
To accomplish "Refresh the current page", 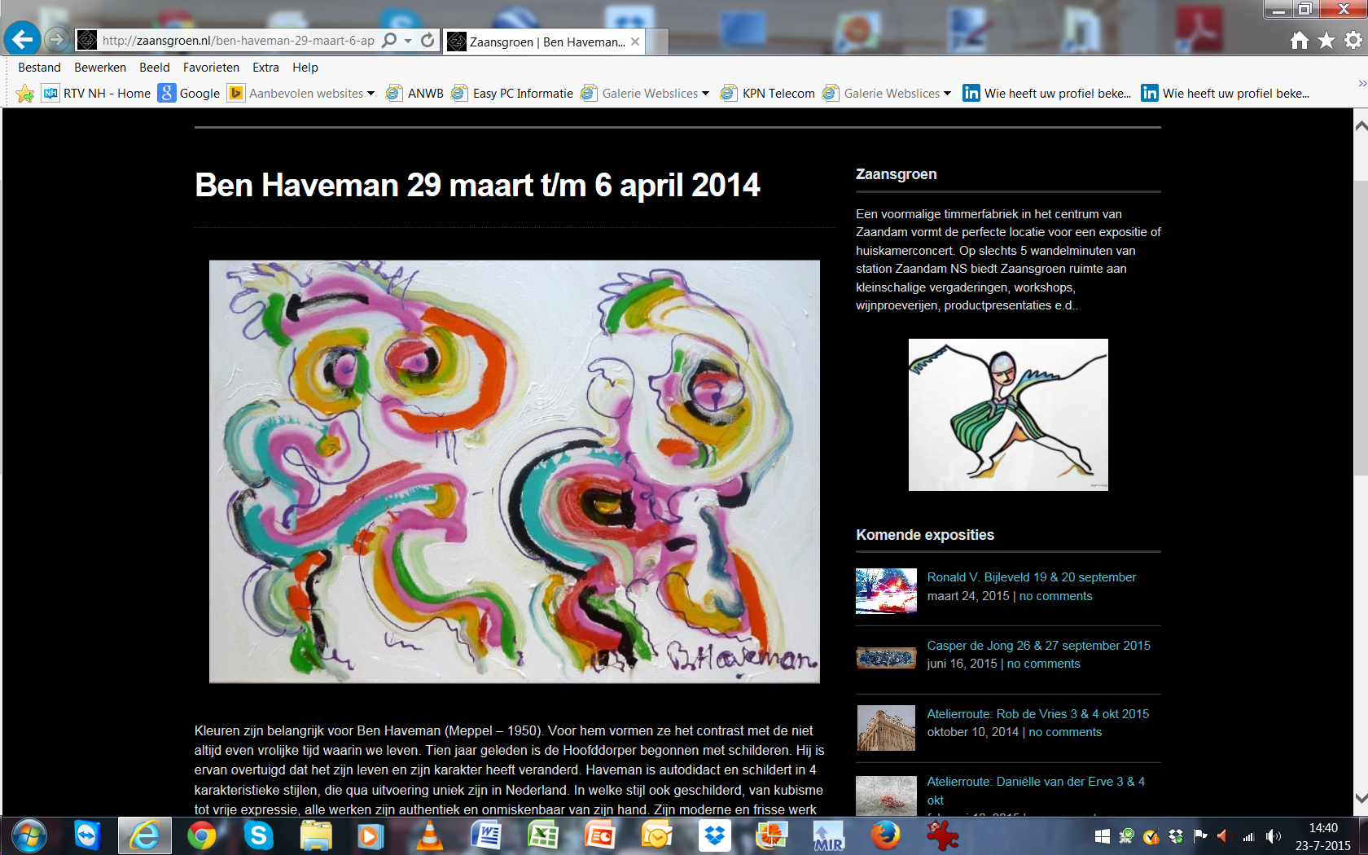I will click(427, 40).
